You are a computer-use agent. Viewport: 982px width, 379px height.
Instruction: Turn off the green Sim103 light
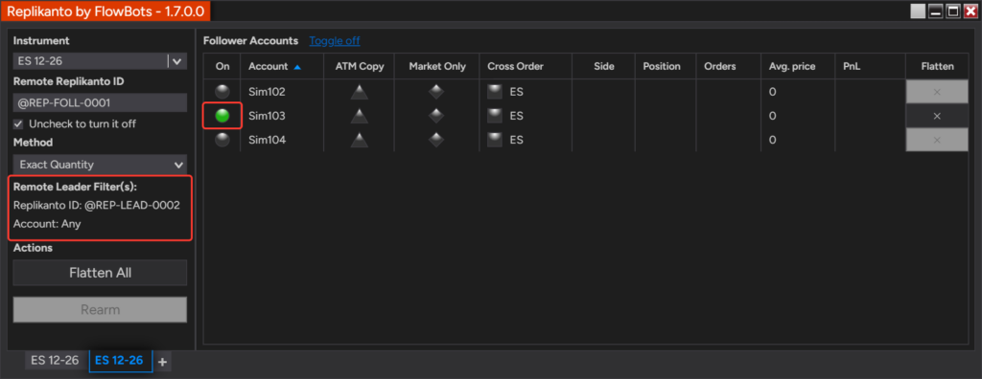pyautogui.click(x=222, y=116)
